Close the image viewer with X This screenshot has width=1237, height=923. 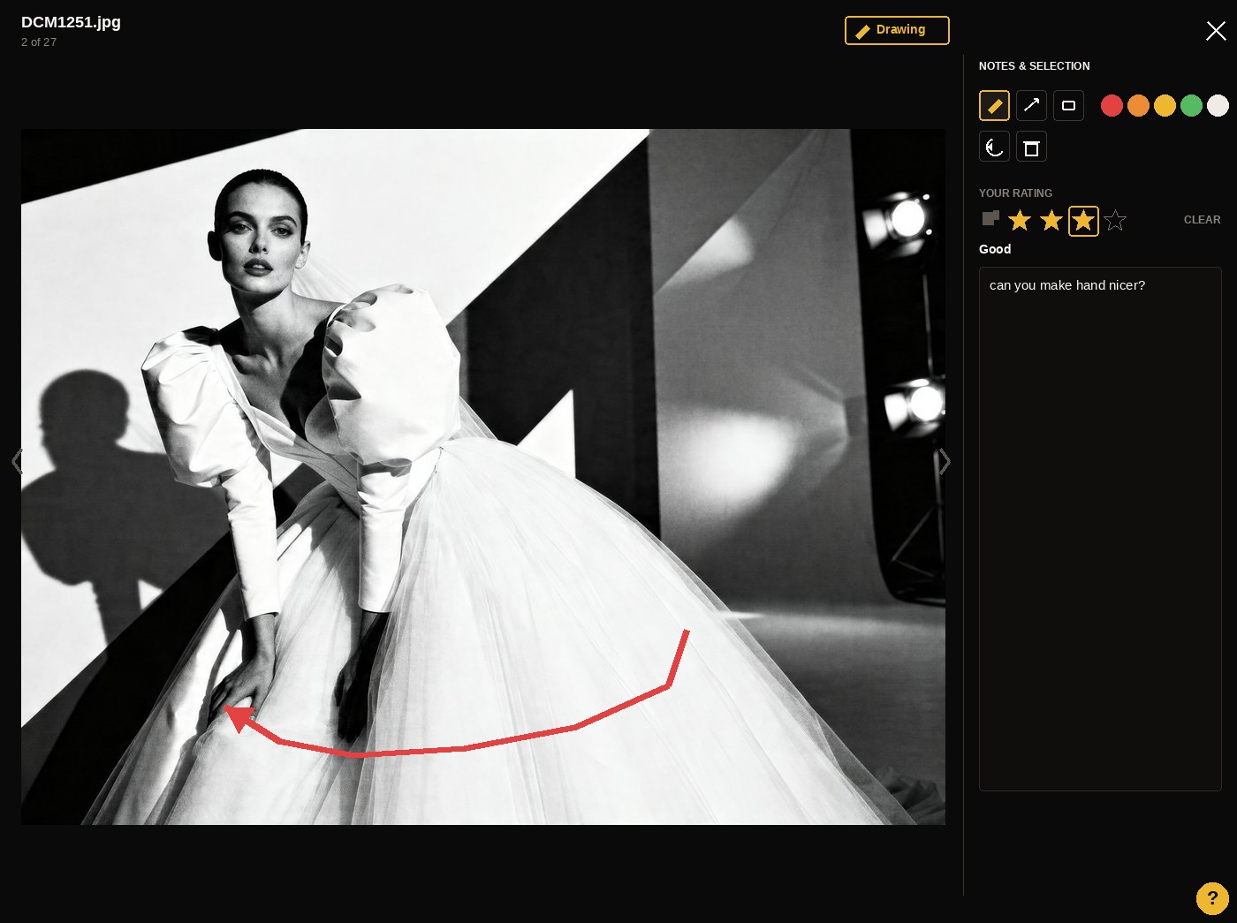tap(1216, 31)
